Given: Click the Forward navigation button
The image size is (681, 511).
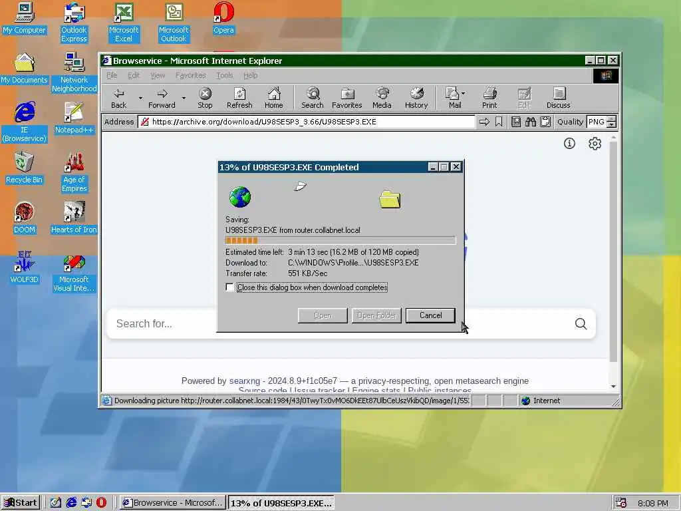Looking at the screenshot, I should point(162,98).
